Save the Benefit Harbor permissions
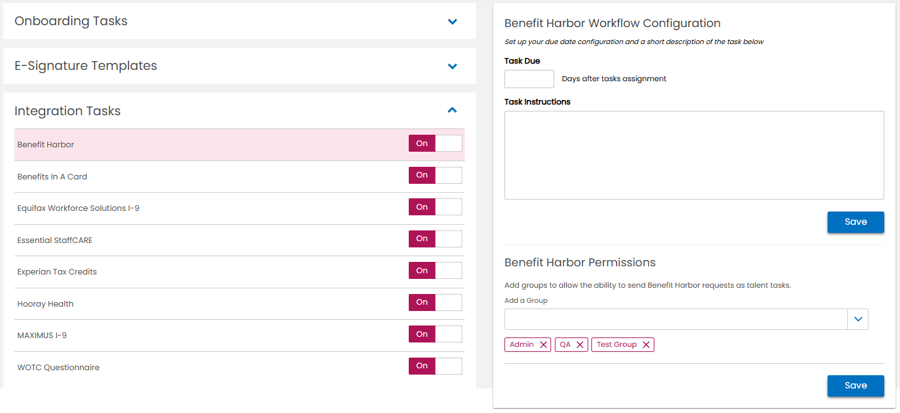Viewport: 900px width, 413px height. [856, 386]
